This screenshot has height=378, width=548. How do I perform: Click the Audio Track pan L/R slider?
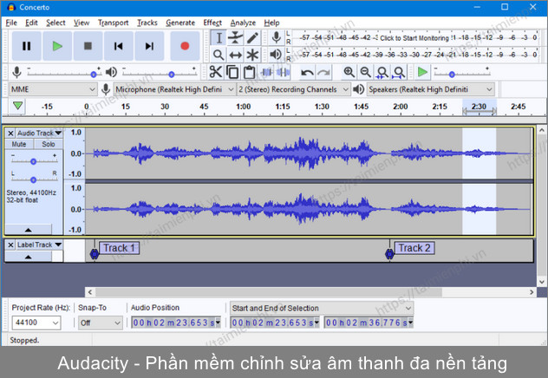[33, 180]
